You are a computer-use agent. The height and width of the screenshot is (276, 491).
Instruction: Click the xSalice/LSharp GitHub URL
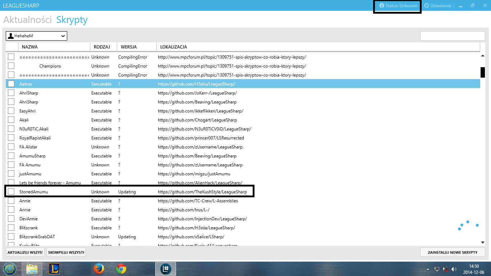point(191,237)
